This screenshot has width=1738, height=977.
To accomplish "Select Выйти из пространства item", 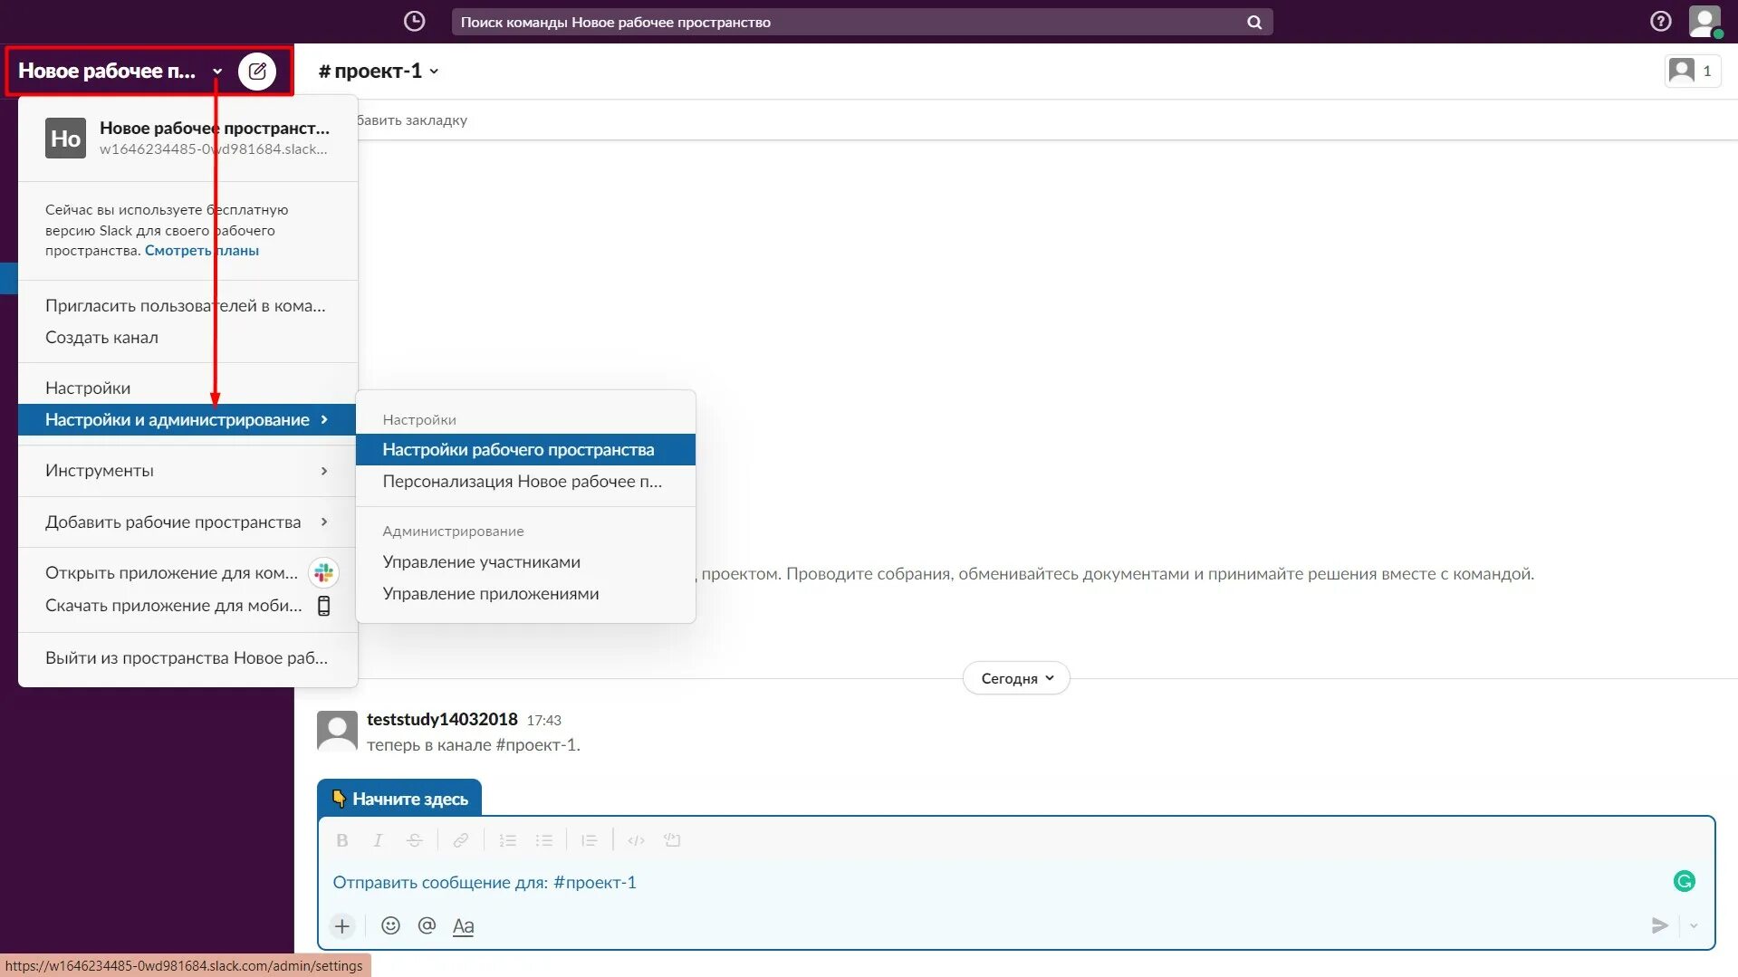I will [x=187, y=658].
